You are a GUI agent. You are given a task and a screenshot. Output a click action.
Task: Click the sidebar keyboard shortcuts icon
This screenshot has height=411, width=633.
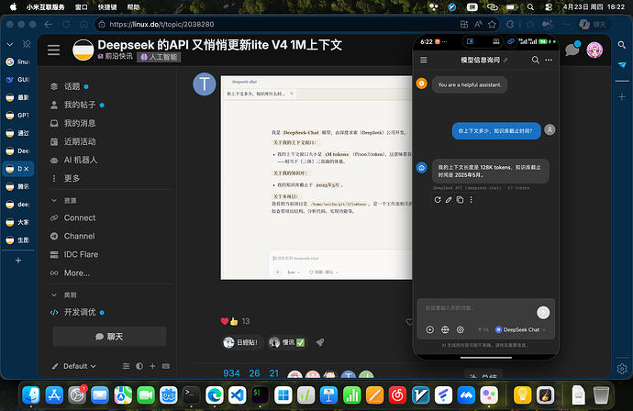point(166,366)
